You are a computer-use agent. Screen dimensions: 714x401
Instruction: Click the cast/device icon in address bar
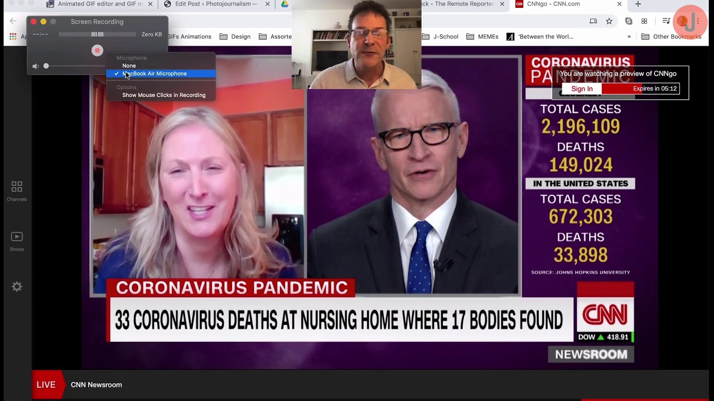pos(594,21)
